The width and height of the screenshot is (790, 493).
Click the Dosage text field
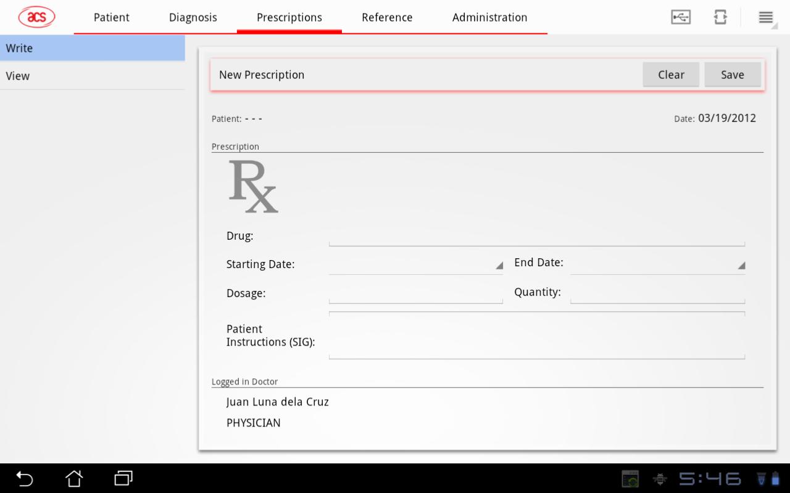coord(415,293)
